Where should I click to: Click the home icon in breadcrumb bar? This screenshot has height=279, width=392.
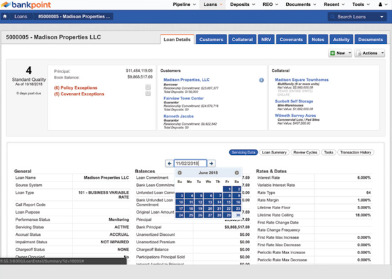pos(6,16)
